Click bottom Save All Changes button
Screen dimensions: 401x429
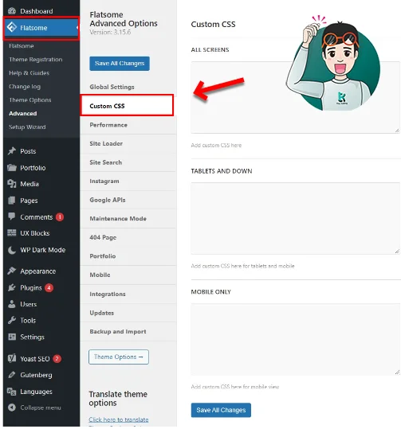tap(221, 410)
